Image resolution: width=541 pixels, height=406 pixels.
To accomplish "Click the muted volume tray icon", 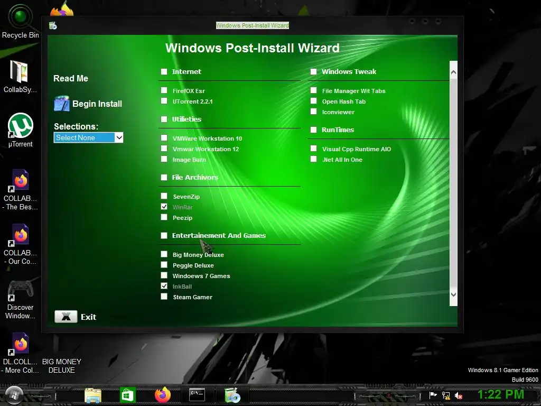I will [x=459, y=395].
